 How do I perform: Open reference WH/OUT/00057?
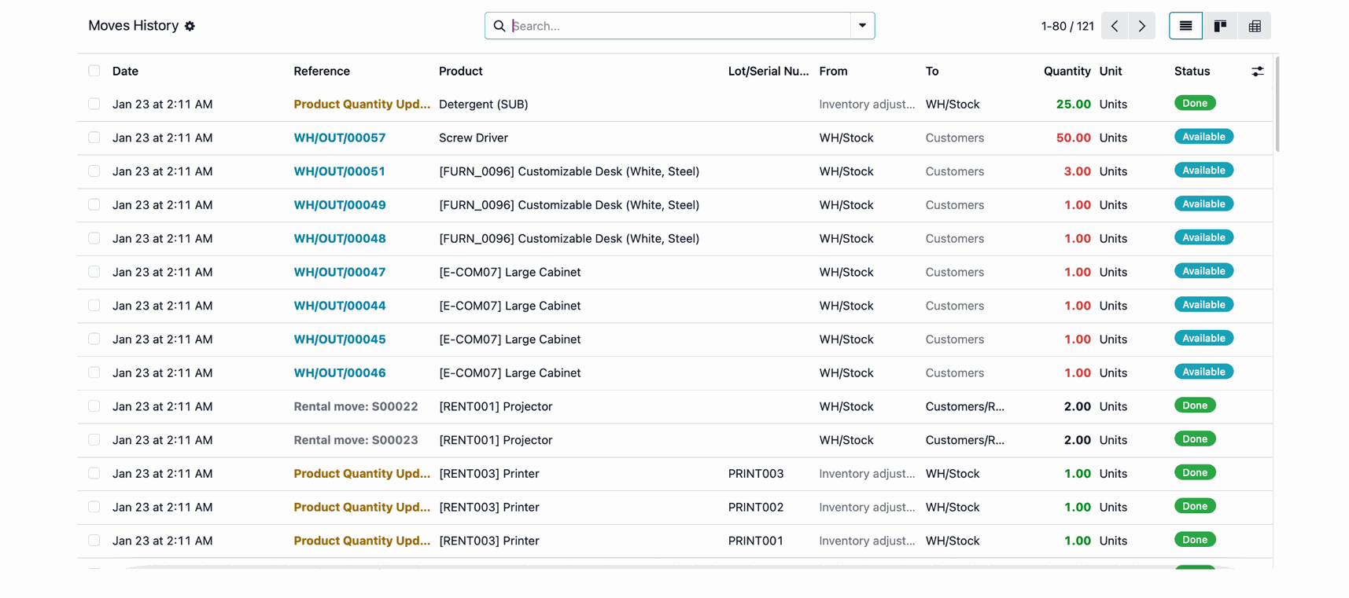(x=339, y=138)
